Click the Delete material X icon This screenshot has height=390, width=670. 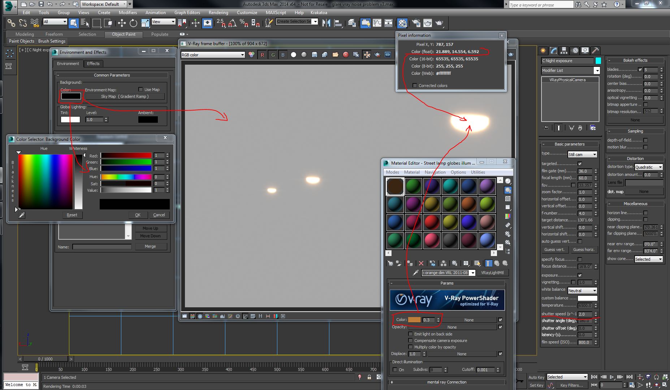(421, 263)
